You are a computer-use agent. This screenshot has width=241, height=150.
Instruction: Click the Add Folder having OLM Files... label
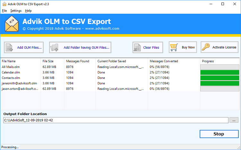[86, 47]
